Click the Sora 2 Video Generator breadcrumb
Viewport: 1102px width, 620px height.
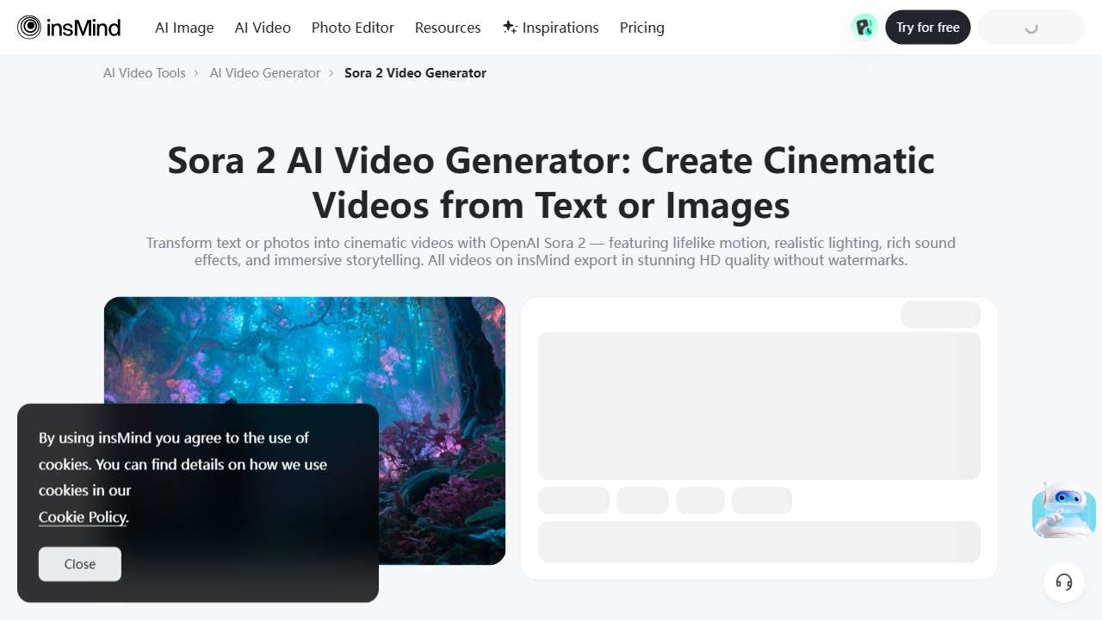[x=415, y=73]
